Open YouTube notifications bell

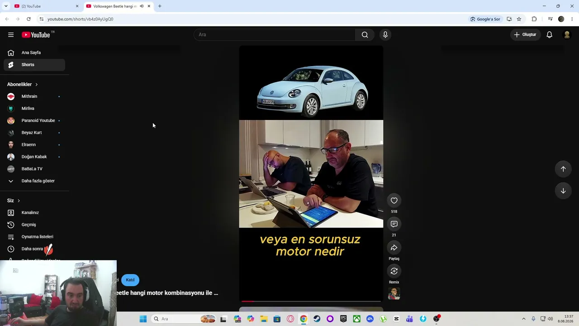tap(549, 35)
